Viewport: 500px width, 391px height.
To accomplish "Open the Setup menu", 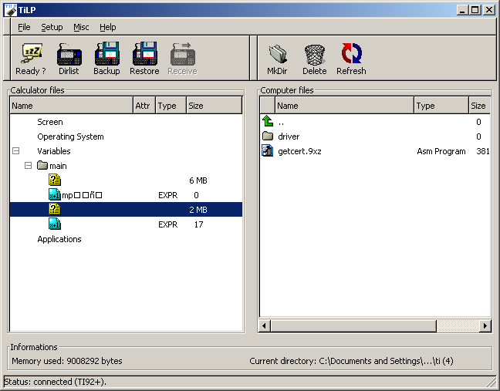I will point(52,27).
